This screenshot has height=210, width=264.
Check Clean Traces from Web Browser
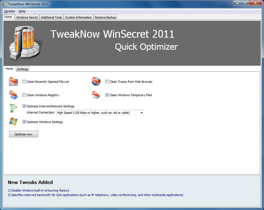[107, 82]
